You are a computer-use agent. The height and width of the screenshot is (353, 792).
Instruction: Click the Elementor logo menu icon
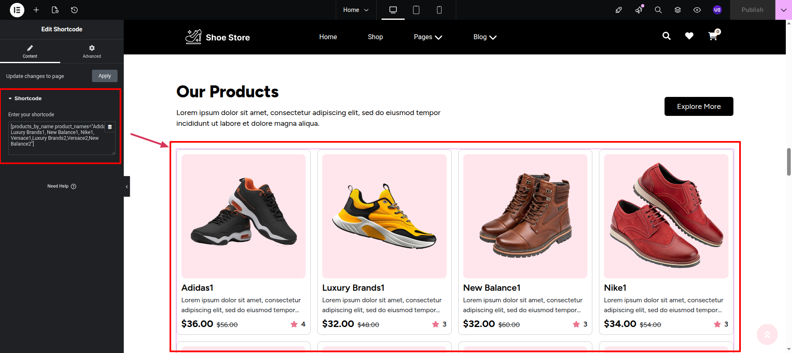click(17, 10)
